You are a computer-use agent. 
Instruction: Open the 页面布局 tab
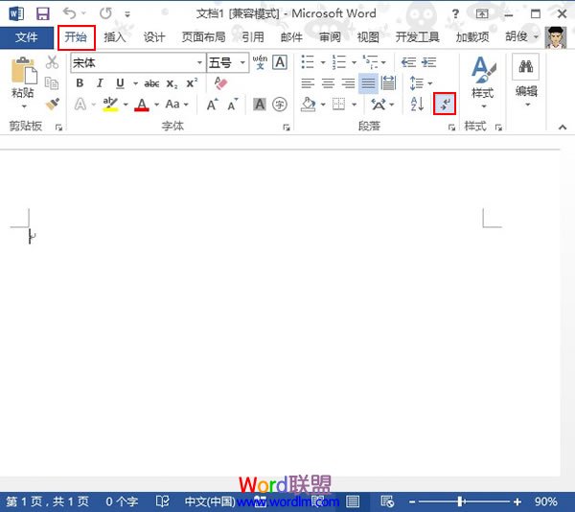[203, 37]
